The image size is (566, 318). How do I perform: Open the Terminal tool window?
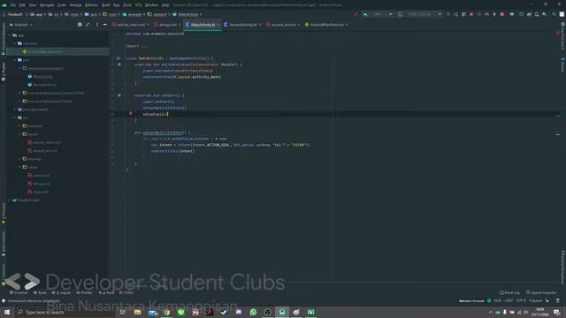[x=19, y=292]
